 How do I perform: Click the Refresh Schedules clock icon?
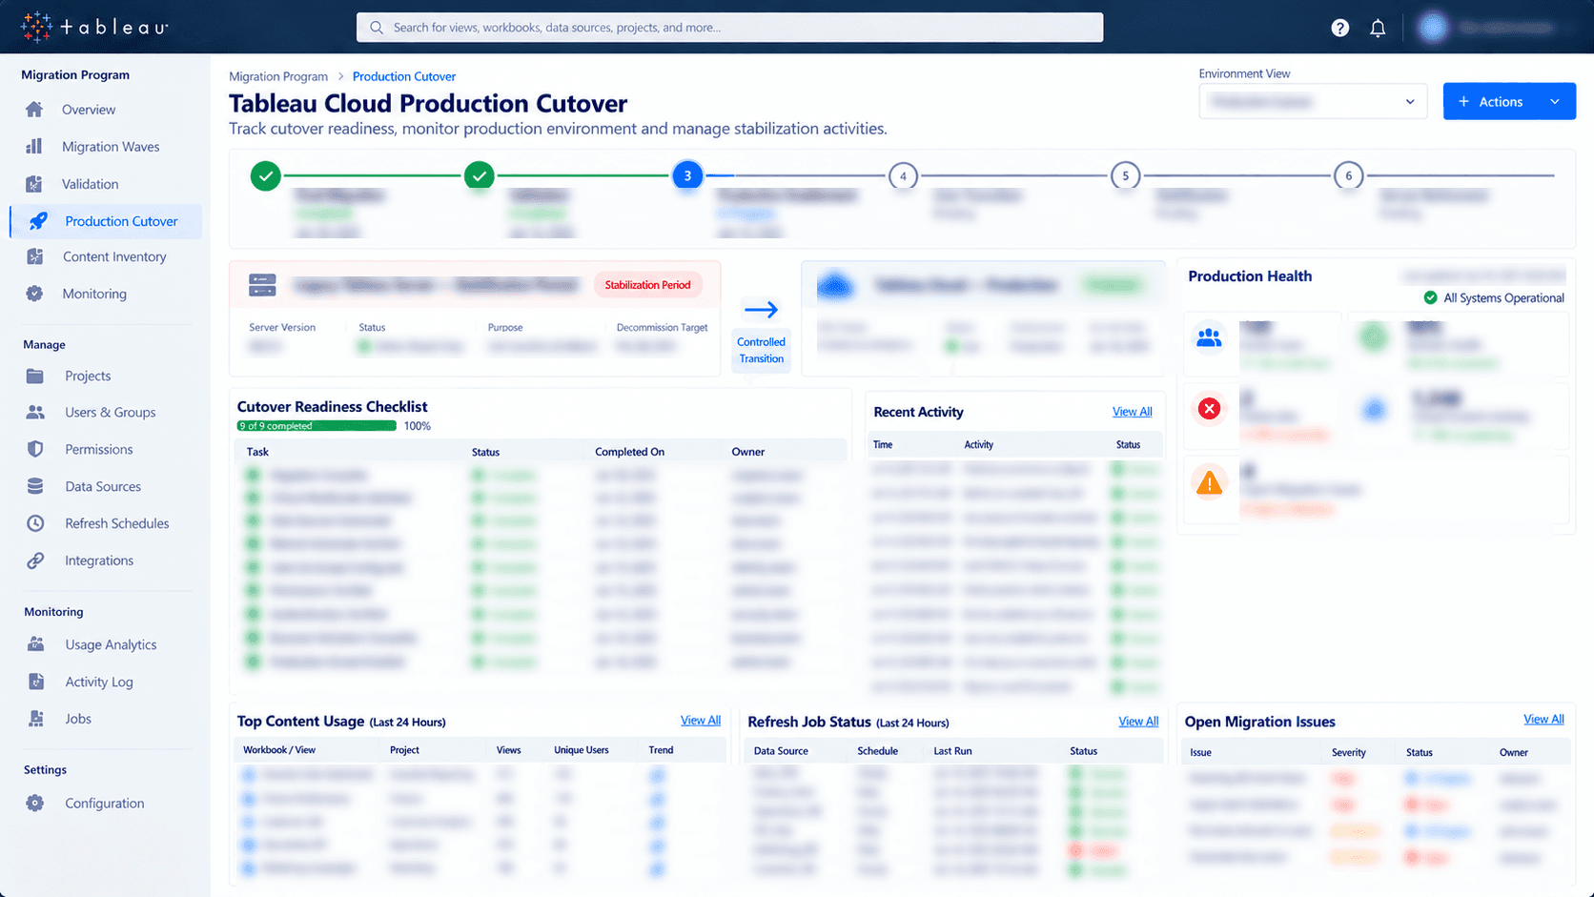[x=35, y=523]
